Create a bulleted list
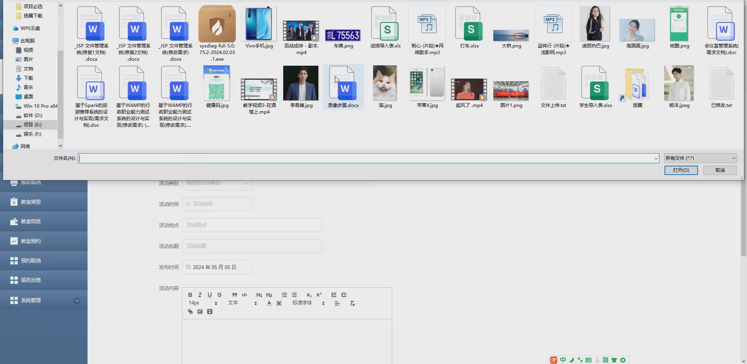This screenshot has width=747, height=364. [294, 295]
